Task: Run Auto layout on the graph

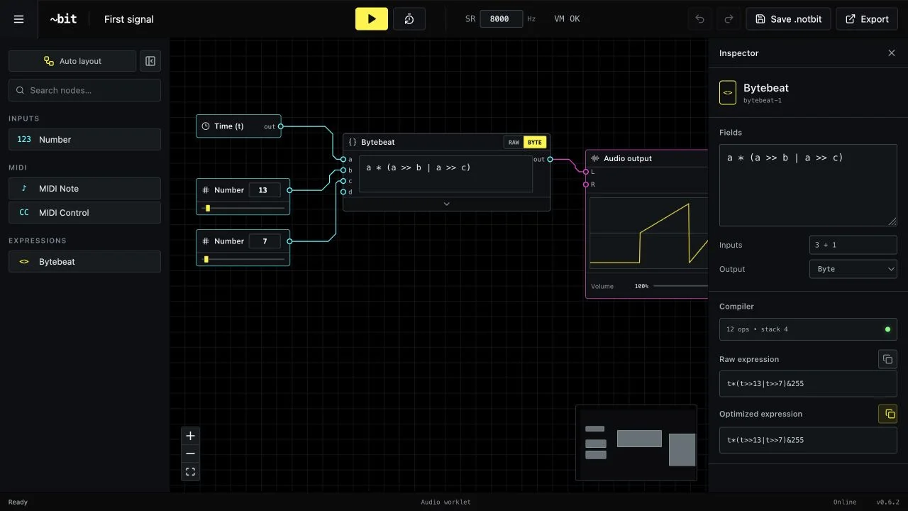Action: pyautogui.click(x=72, y=61)
